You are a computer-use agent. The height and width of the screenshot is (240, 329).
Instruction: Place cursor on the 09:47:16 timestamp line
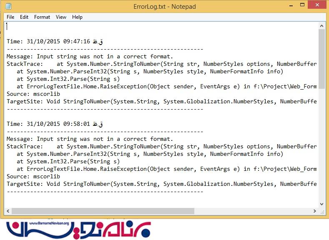[54, 42]
